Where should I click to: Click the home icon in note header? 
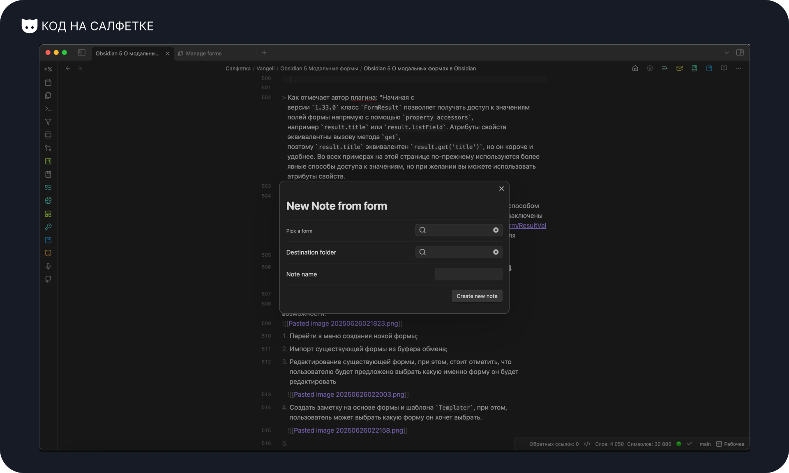pos(635,69)
